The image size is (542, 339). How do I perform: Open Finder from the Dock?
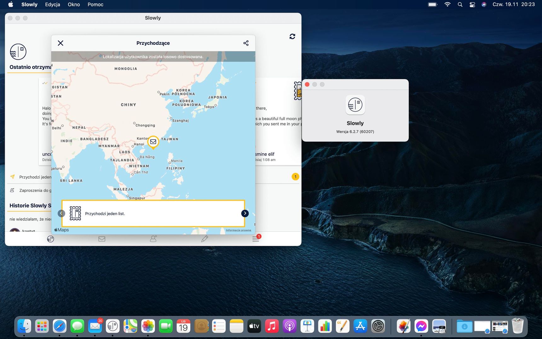point(24,326)
